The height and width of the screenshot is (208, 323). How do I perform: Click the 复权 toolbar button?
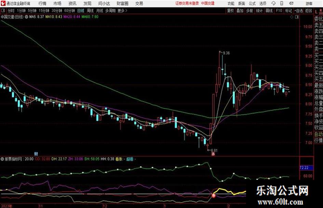click(x=230, y=11)
